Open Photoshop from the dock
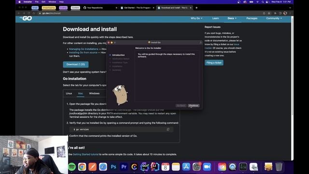The height and width of the screenshot is (174, 309). 113,167
